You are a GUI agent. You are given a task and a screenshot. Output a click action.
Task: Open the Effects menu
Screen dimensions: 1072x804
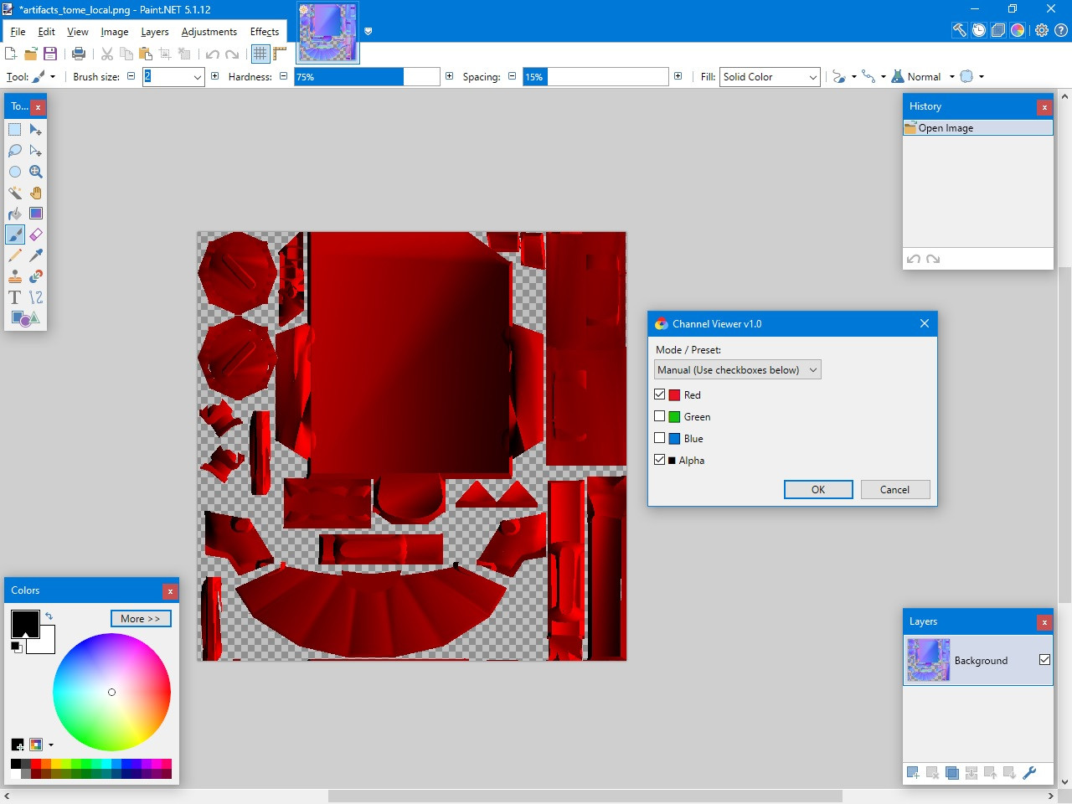[x=265, y=32]
